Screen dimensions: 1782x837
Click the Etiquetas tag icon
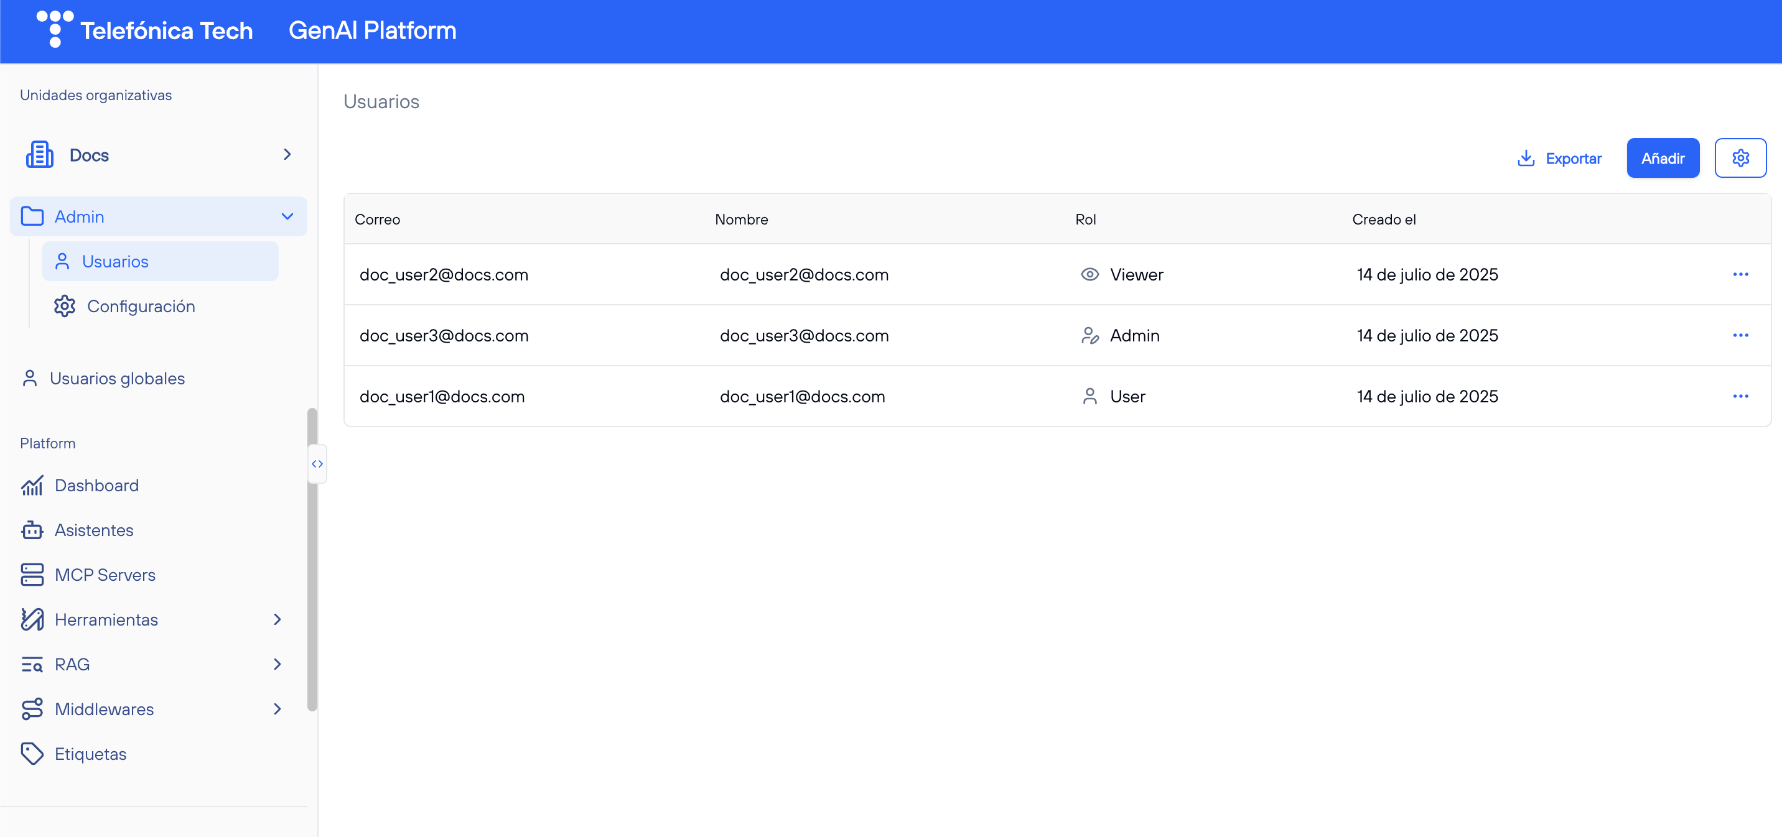pos(32,754)
